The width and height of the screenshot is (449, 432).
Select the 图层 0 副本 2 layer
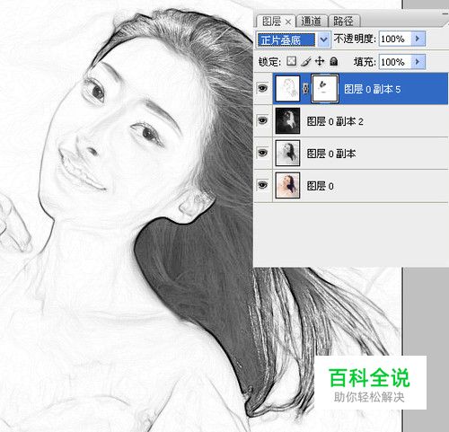click(360, 121)
